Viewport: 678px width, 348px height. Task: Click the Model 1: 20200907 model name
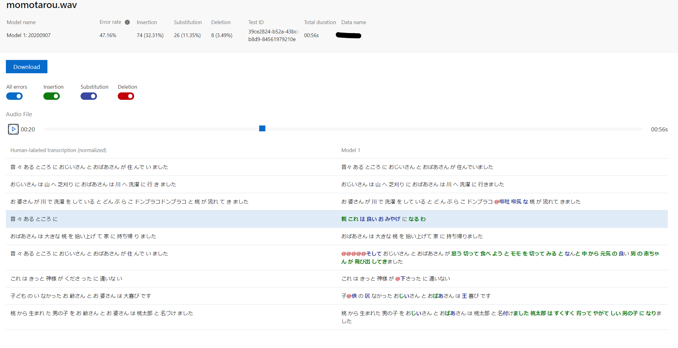pos(29,35)
